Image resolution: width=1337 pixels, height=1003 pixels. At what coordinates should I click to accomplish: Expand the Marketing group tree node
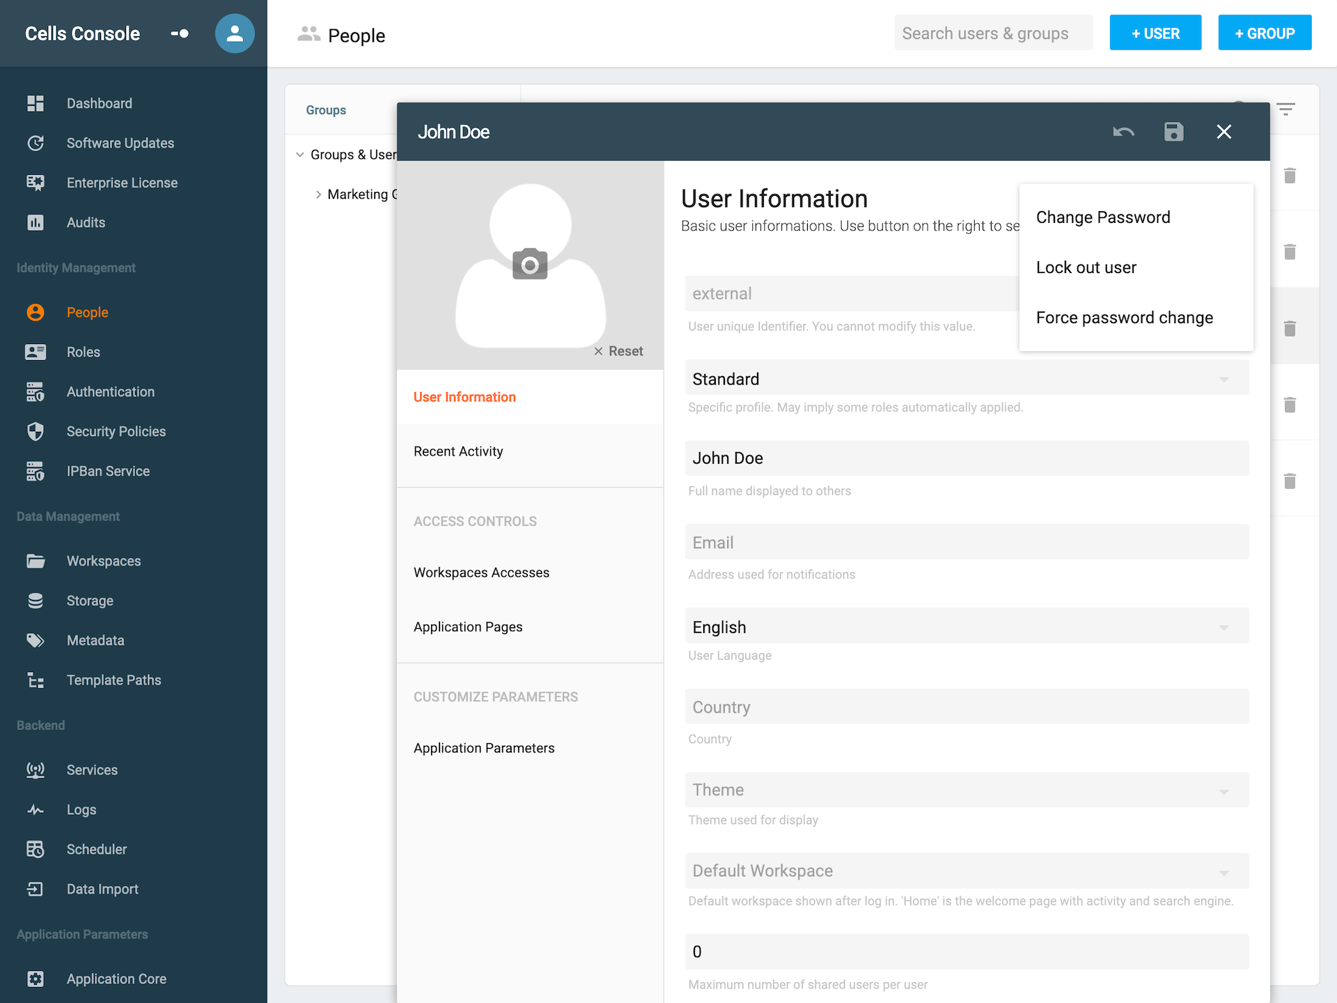click(x=318, y=194)
